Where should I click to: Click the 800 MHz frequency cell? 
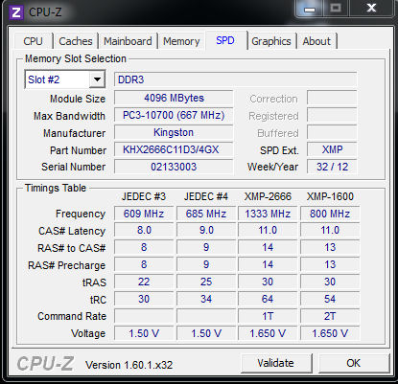(x=330, y=214)
